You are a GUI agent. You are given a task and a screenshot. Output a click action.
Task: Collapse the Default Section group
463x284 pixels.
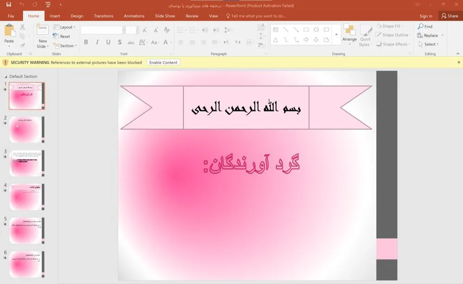6,76
